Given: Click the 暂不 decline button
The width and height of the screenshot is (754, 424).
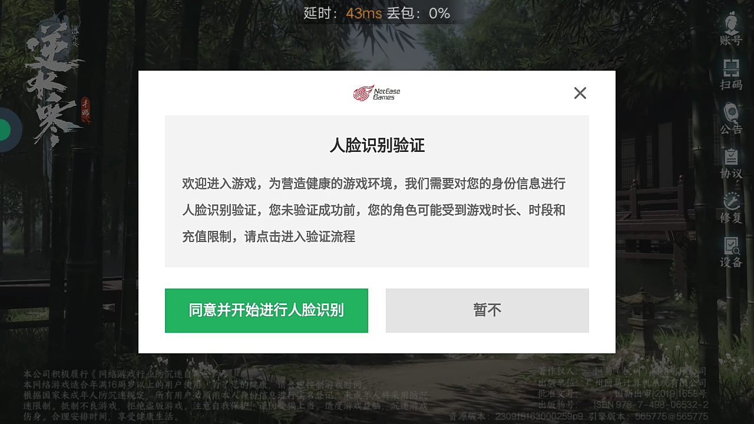Looking at the screenshot, I should tap(487, 310).
